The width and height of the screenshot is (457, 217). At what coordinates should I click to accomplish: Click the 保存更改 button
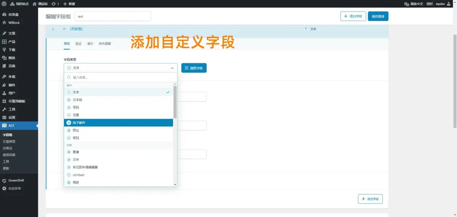(378, 16)
